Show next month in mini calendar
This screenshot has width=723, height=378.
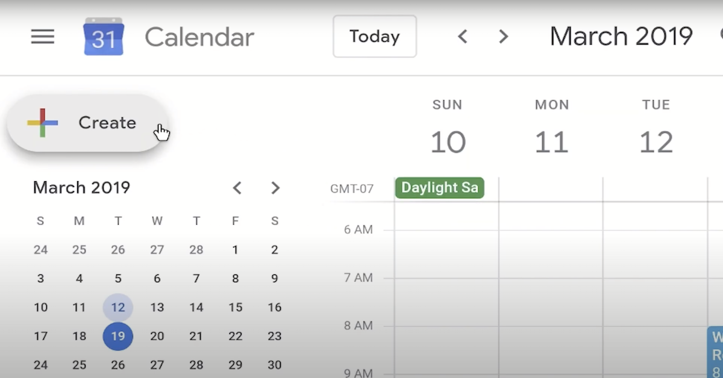[275, 188]
